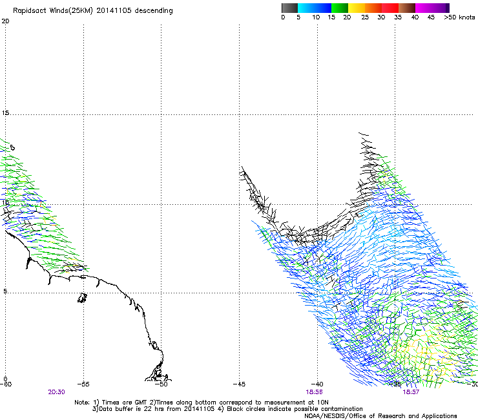Click the longitude label '-40'
The height and width of the screenshot is (420, 478).
(317, 384)
